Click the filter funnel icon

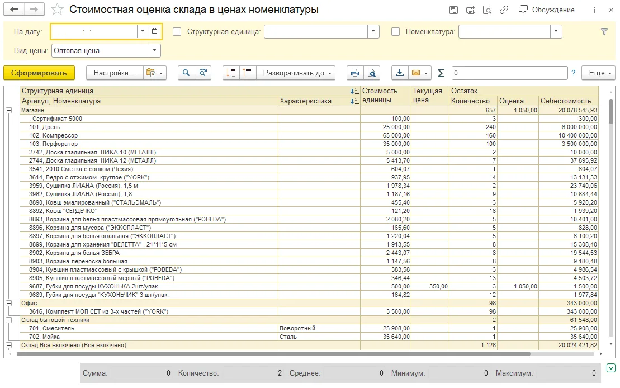click(x=604, y=32)
